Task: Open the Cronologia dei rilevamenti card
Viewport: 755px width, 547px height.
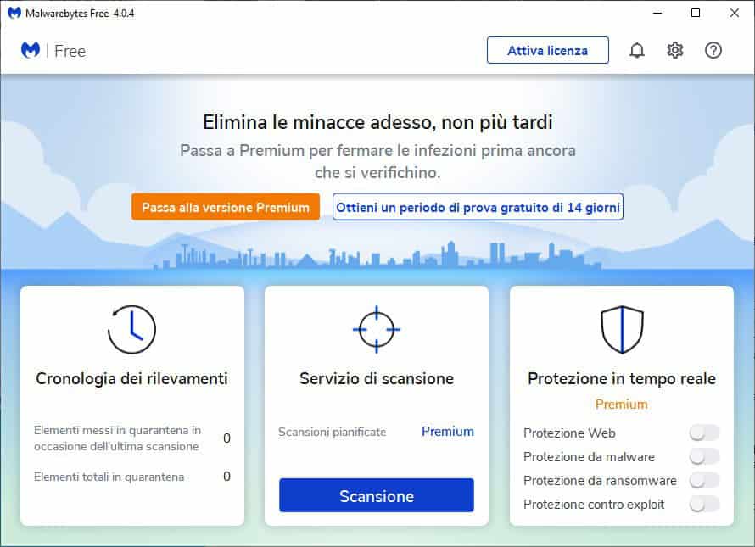Action: point(131,379)
